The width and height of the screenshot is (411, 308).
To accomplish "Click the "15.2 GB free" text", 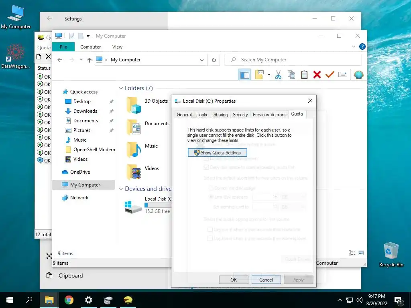I will point(157,211).
